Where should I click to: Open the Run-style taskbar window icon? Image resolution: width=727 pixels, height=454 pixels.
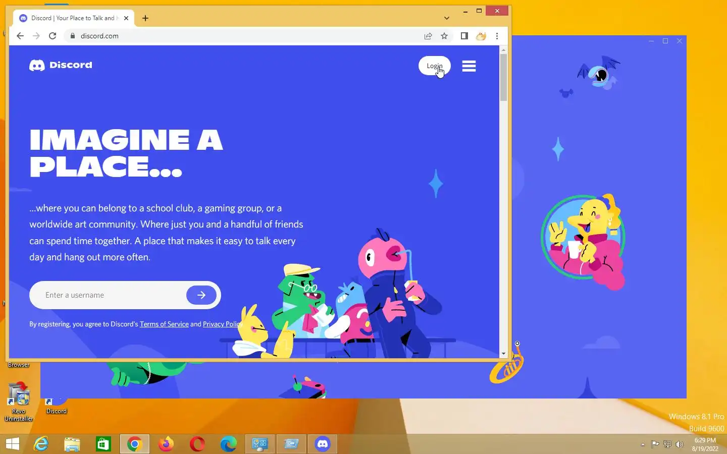(291, 444)
